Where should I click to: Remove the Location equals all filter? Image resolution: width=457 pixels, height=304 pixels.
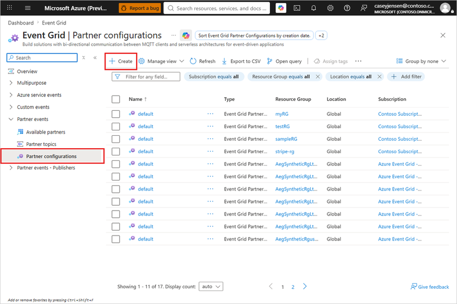point(380,77)
